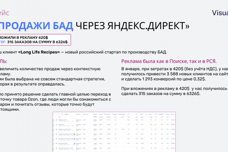Click the black heading "ЧЕРЕЗ ЯНДЕКС.ДИРЕКТ»"
The height and width of the screenshot is (152, 228).
click(x=132, y=26)
